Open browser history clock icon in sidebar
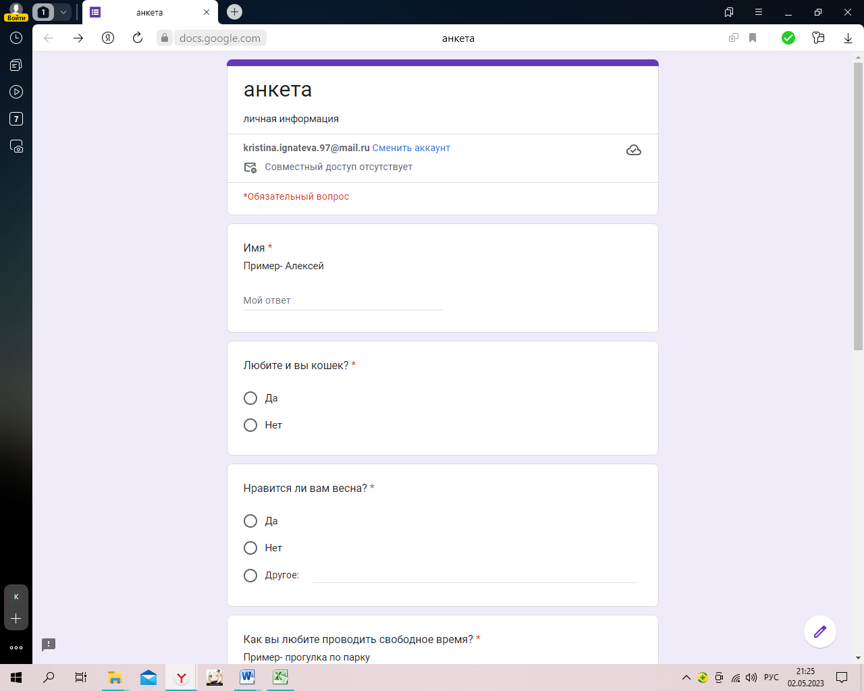864x691 pixels. [x=16, y=38]
